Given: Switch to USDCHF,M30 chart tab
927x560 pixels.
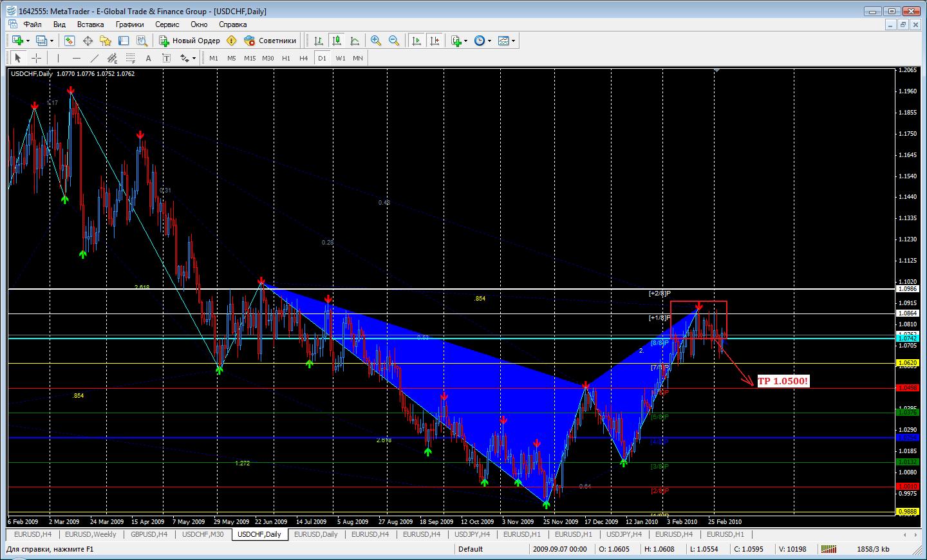Looking at the screenshot, I should (203, 534).
